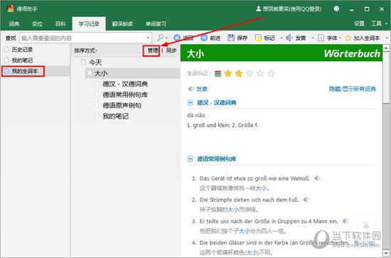Click the 德语助手 app logo icon
This screenshot has width=391, height=258.
point(11,9)
